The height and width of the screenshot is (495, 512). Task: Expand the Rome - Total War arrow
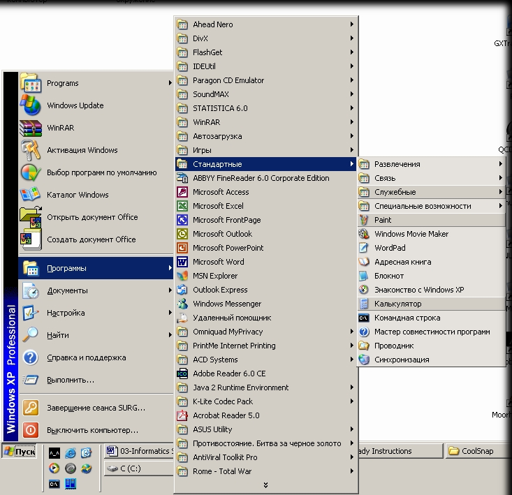click(351, 471)
